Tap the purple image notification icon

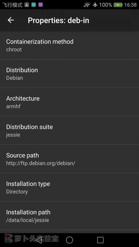click(40, 5)
